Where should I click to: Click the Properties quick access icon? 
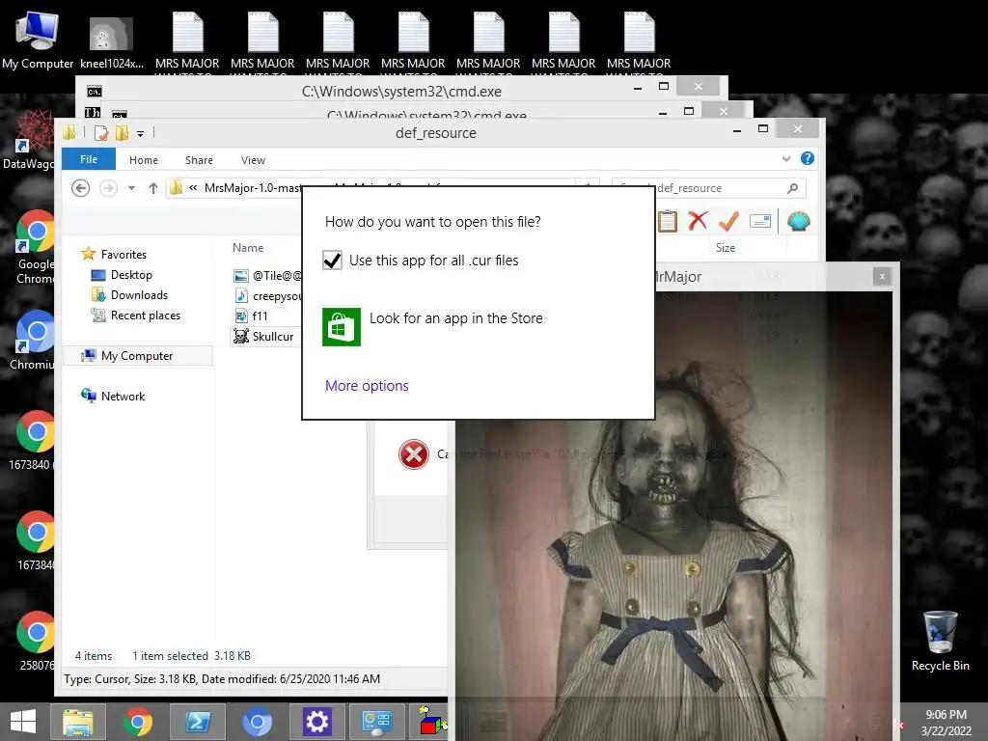coord(101,133)
